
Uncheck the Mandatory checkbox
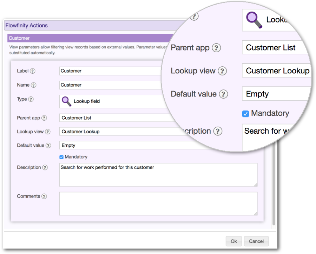[x=61, y=157]
